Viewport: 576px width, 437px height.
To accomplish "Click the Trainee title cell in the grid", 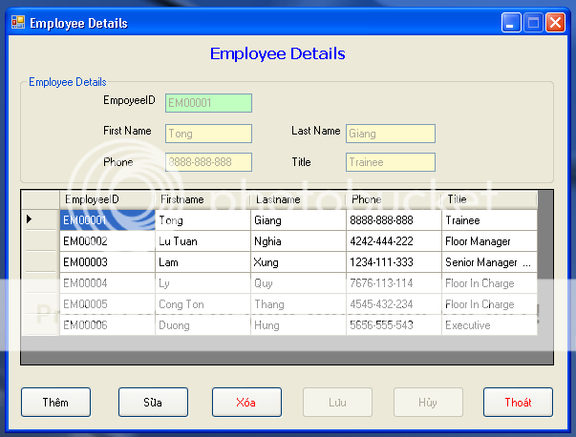I will click(x=489, y=220).
